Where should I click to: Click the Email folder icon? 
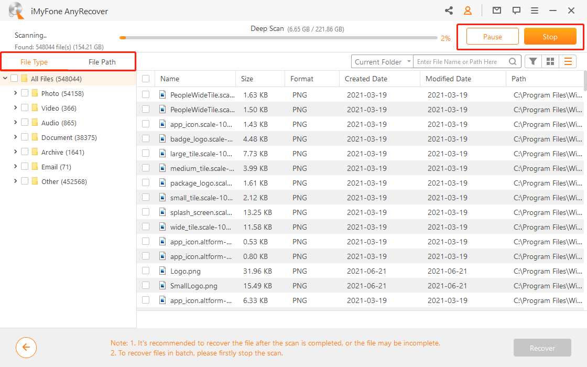tap(35, 166)
